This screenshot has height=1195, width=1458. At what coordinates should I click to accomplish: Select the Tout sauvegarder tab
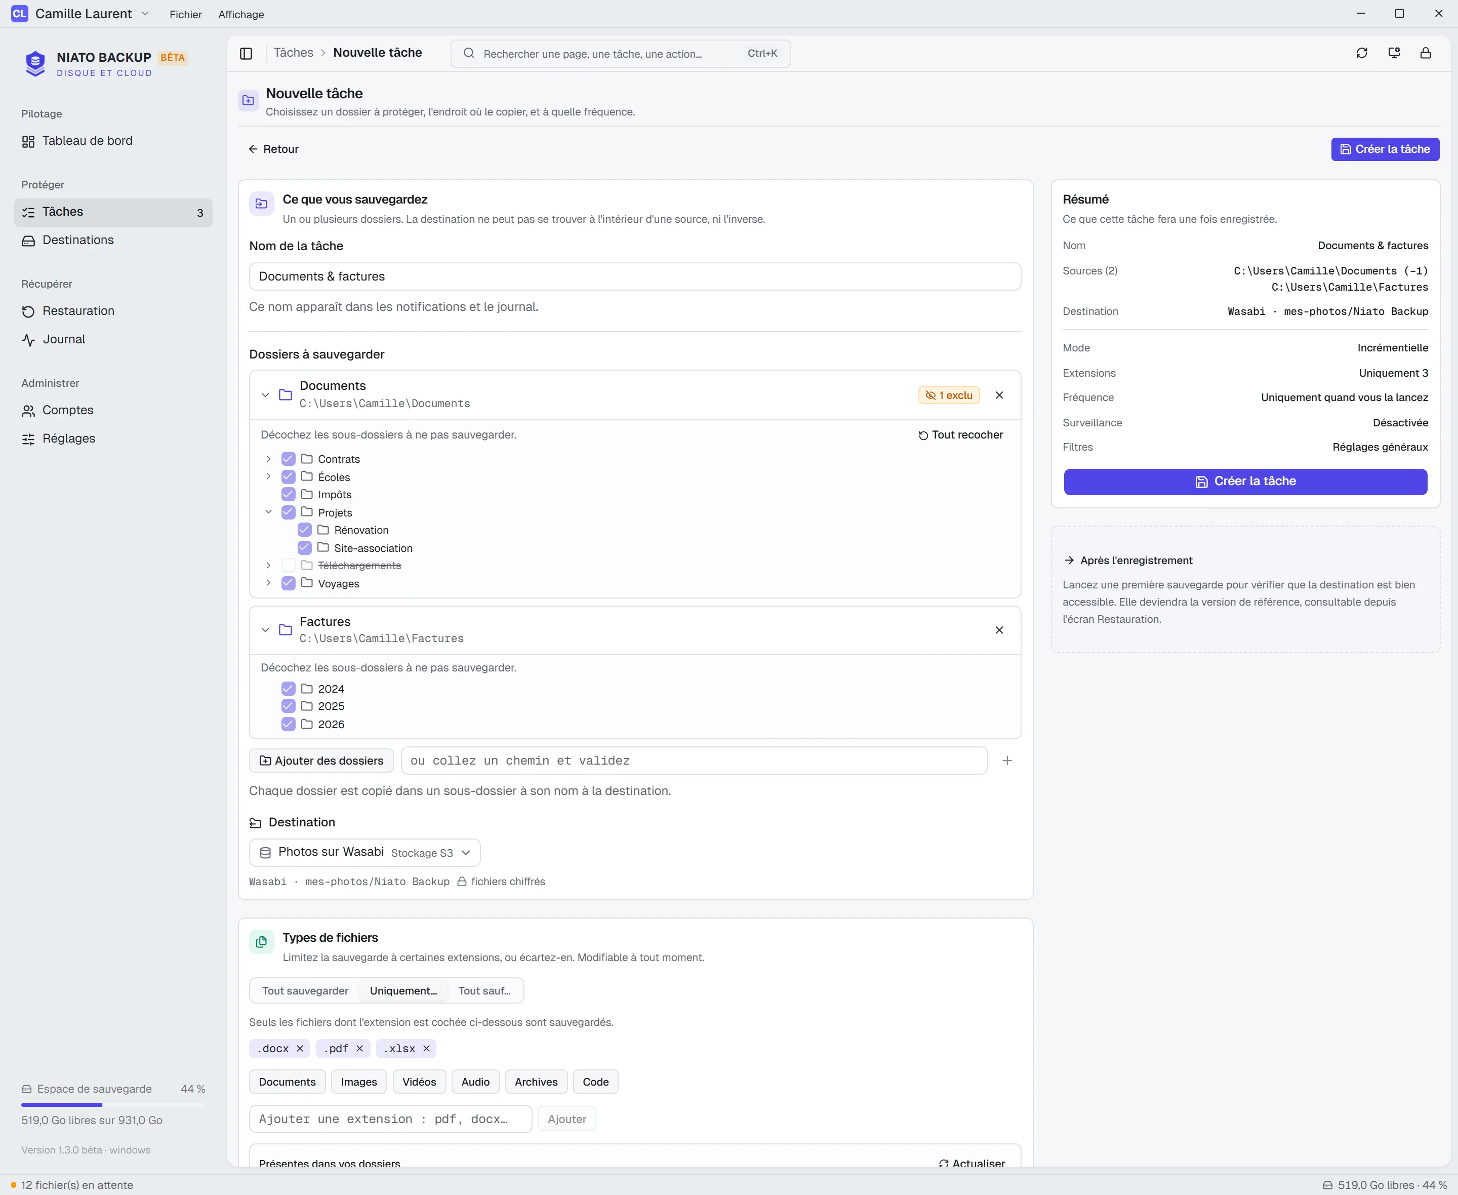(305, 990)
